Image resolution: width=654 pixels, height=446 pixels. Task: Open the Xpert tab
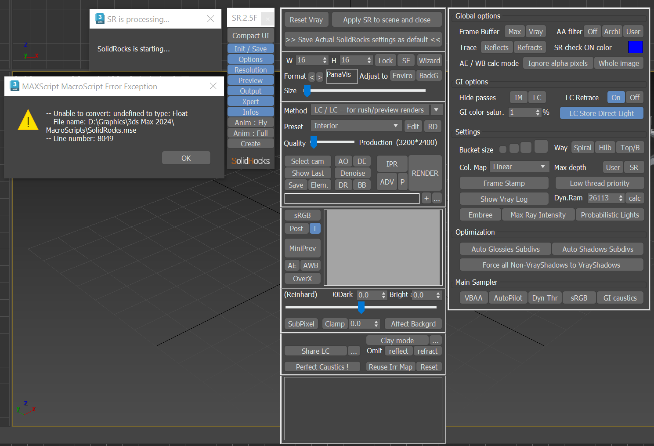coord(250,102)
